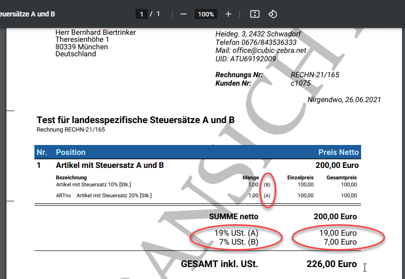Click the Nr. column header

(42, 152)
